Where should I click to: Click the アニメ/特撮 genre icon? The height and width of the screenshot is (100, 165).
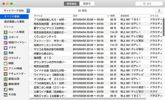click(5, 69)
